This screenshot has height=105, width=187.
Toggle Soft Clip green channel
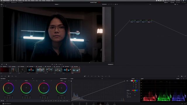tap(135, 90)
